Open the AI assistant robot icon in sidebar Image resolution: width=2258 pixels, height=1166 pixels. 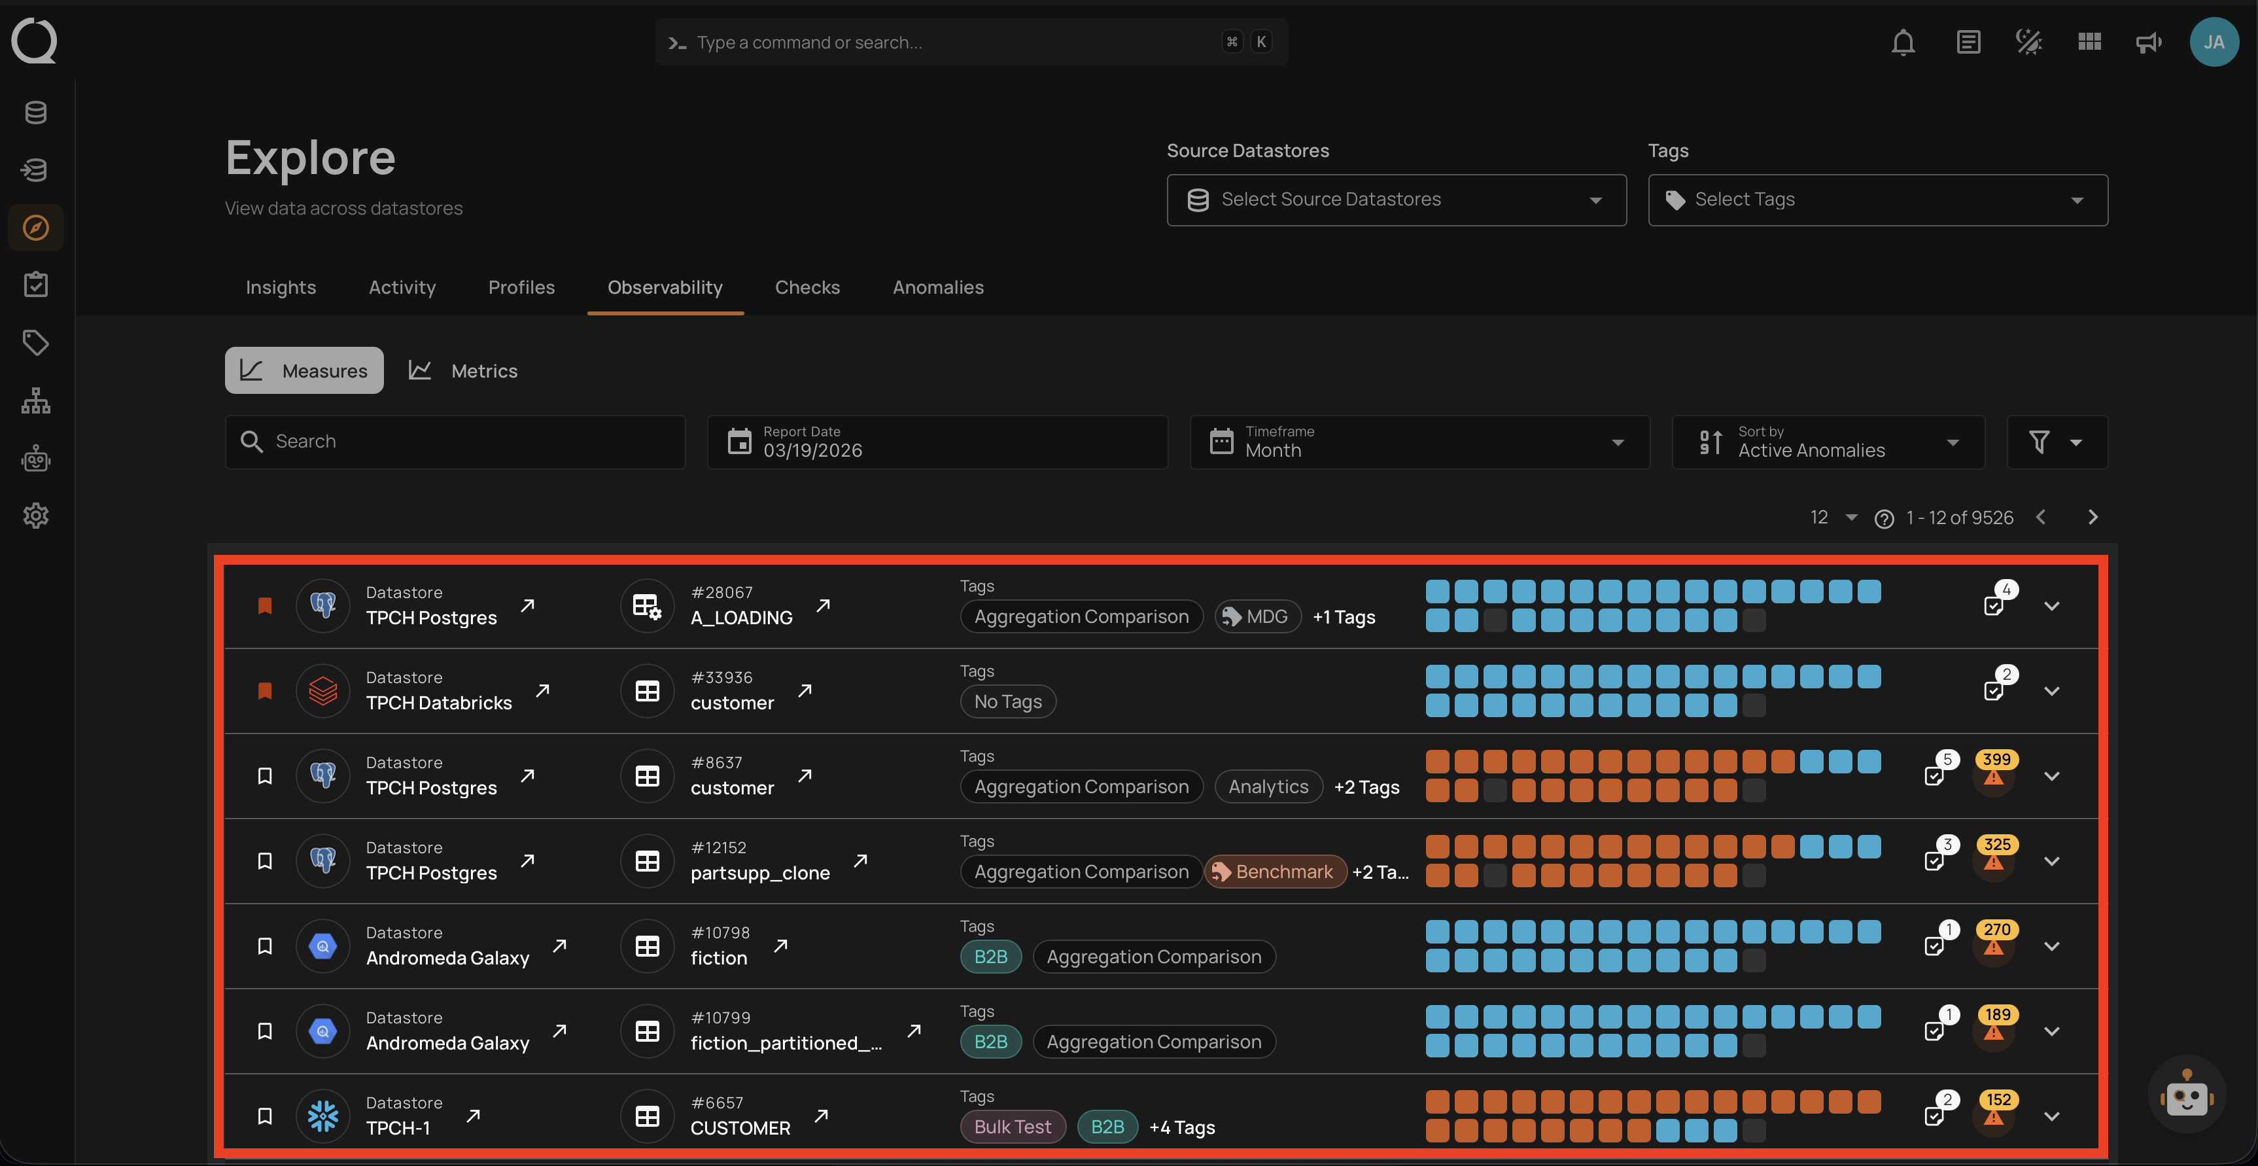pyautogui.click(x=35, y=459)
